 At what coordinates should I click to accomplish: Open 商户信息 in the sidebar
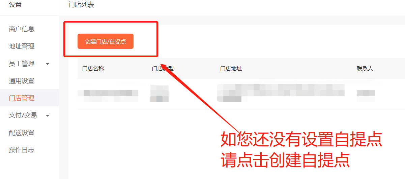(x=22, y=29)
